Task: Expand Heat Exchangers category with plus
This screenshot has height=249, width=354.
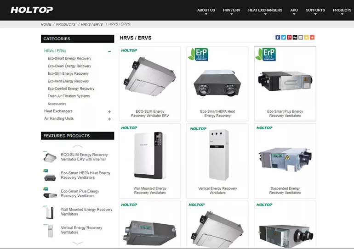Action: [109, 111]
